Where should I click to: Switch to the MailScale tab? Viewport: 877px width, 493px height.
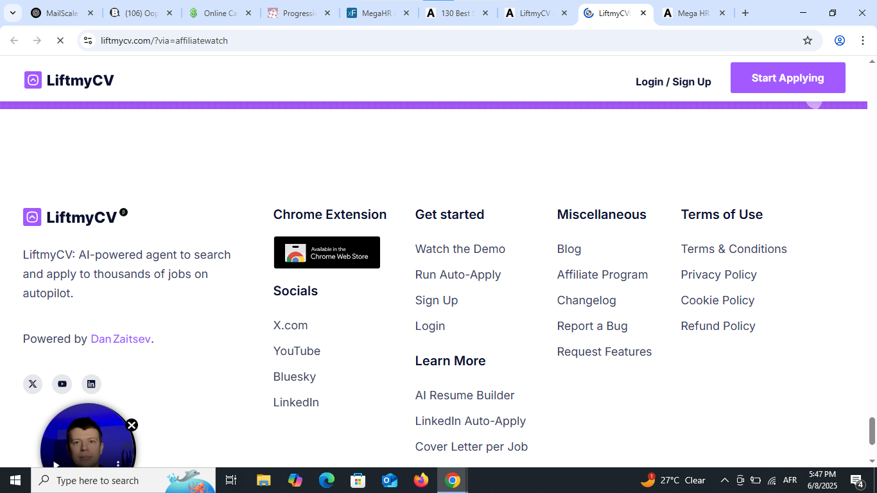pyautogui.click(x=62, y=13)
